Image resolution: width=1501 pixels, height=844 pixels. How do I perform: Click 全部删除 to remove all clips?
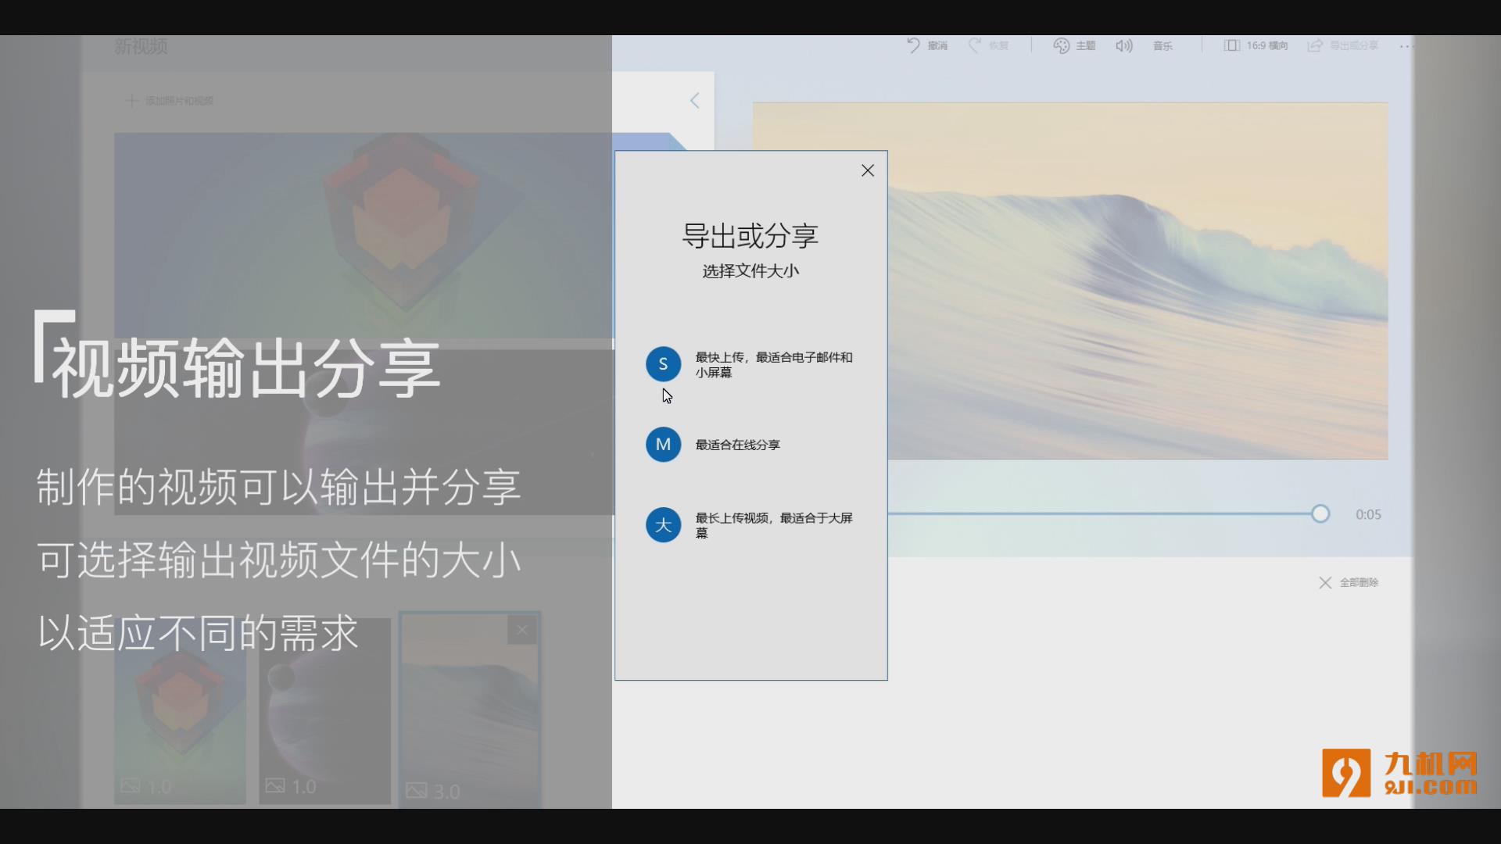point(1358,583)
